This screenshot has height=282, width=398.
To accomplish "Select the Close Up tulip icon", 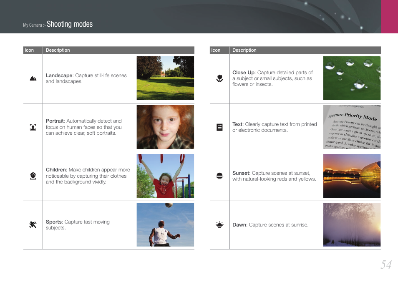I will (219, 78).
